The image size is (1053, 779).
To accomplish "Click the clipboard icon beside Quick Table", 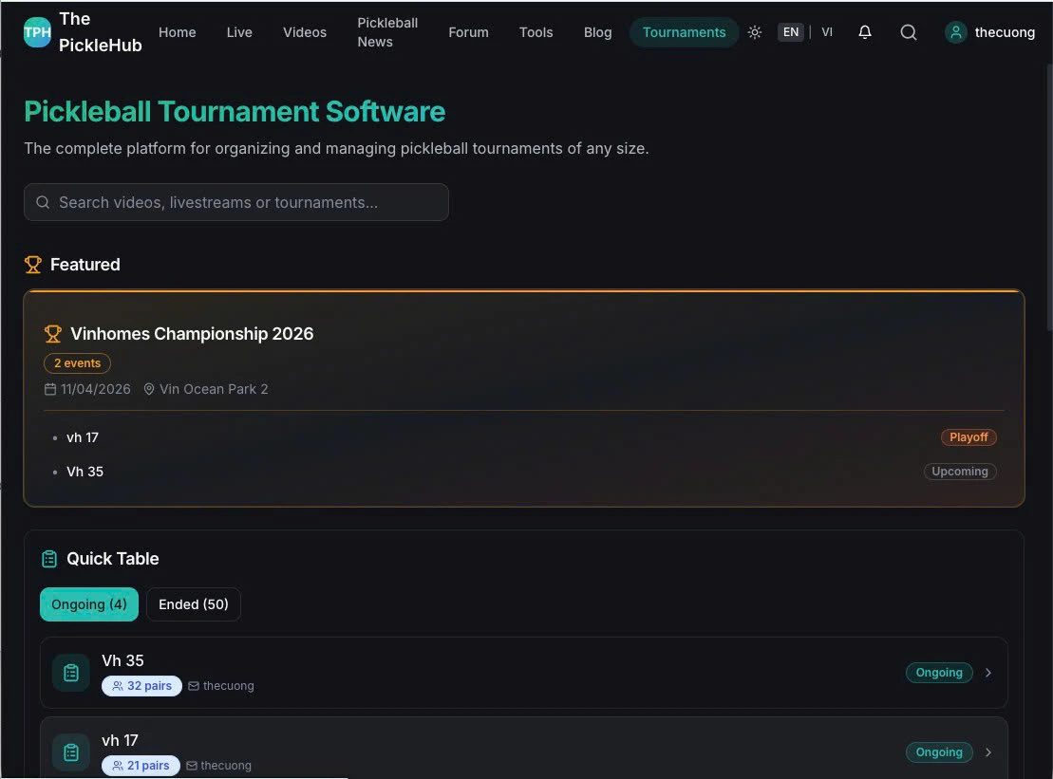I will click(48, 558).
